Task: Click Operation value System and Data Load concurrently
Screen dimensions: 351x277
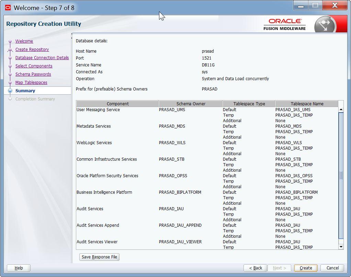Action: point(235,79)
